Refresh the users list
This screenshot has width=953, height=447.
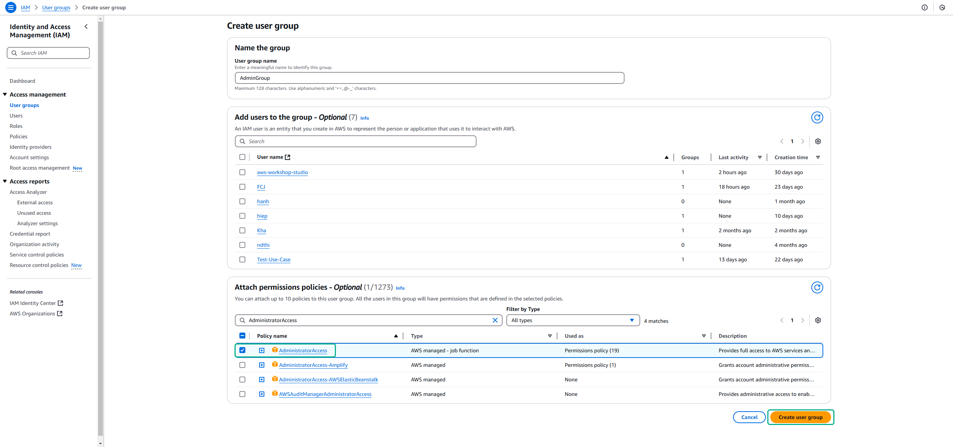click(817, 117)
